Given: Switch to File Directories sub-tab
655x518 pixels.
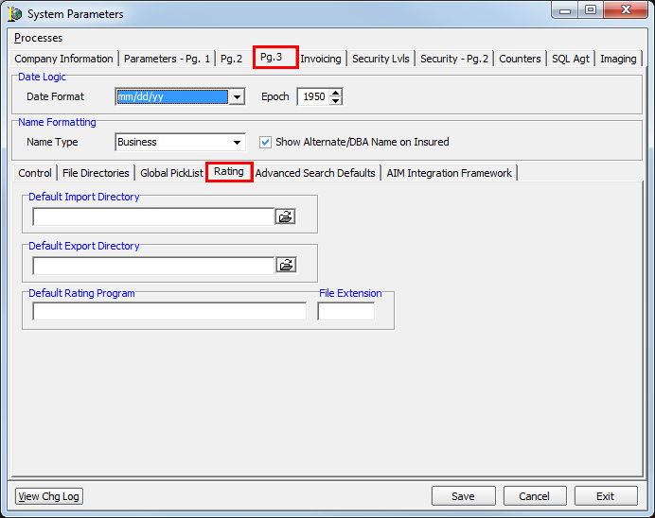Looking at the screenshot, I should [96, 173].
